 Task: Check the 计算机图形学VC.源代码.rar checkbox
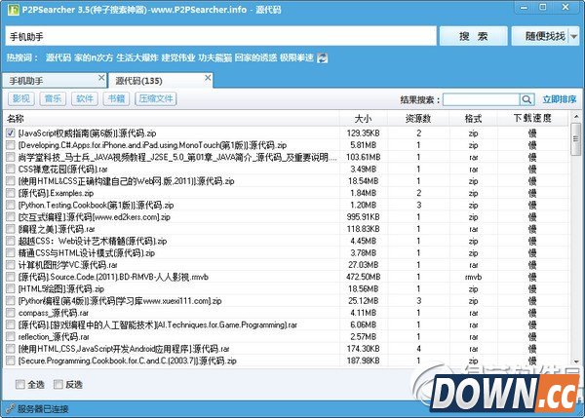pos(11,265)
